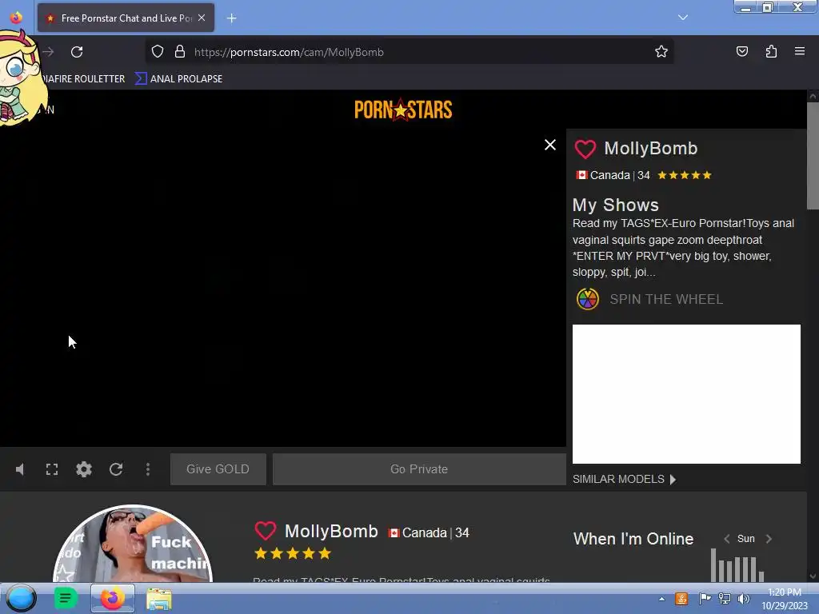The width and height of the screenshot is (819, 614).
Task: Show the next day after Sun
Action: point(769,539)
